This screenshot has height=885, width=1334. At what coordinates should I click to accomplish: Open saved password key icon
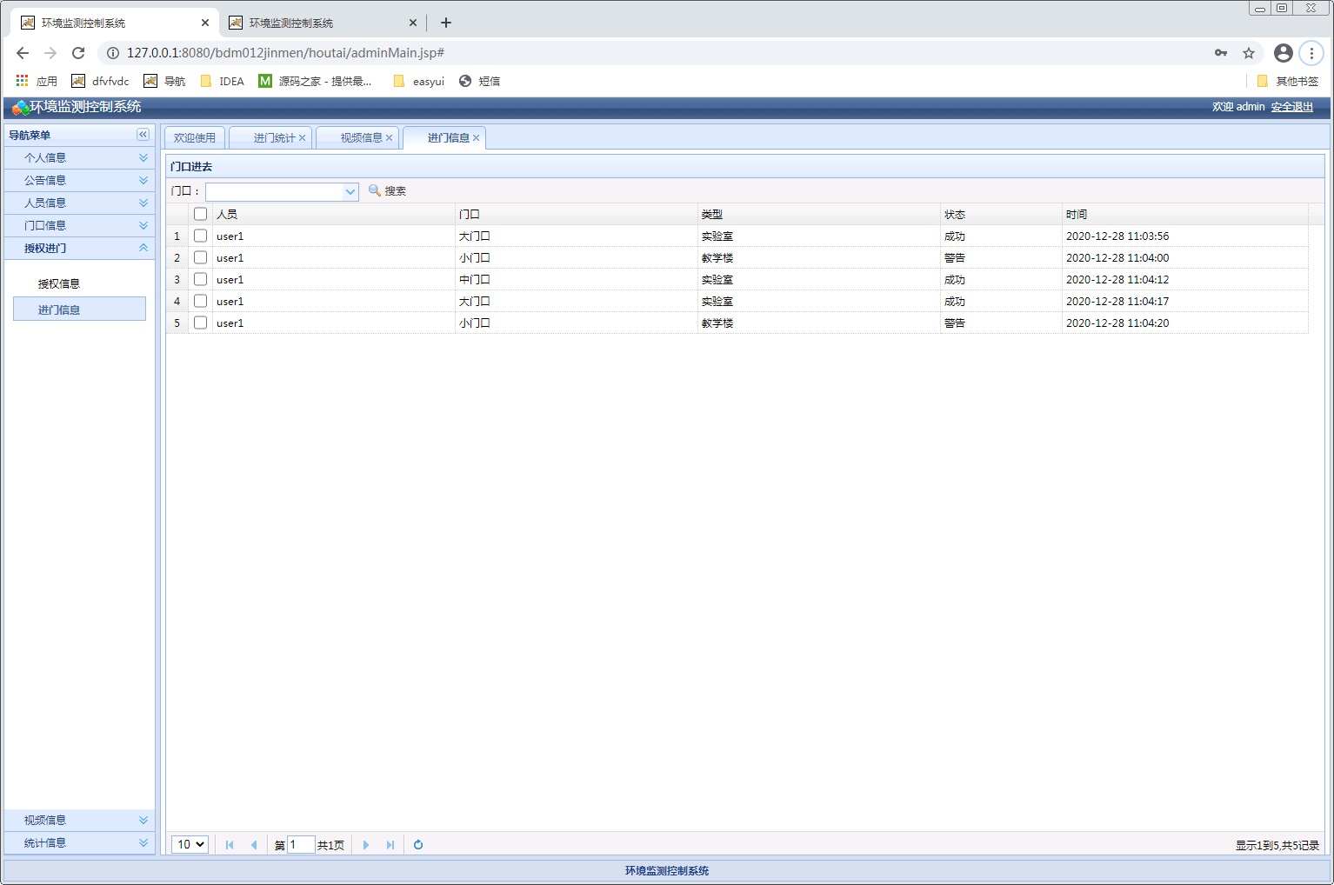(1221, 53)
